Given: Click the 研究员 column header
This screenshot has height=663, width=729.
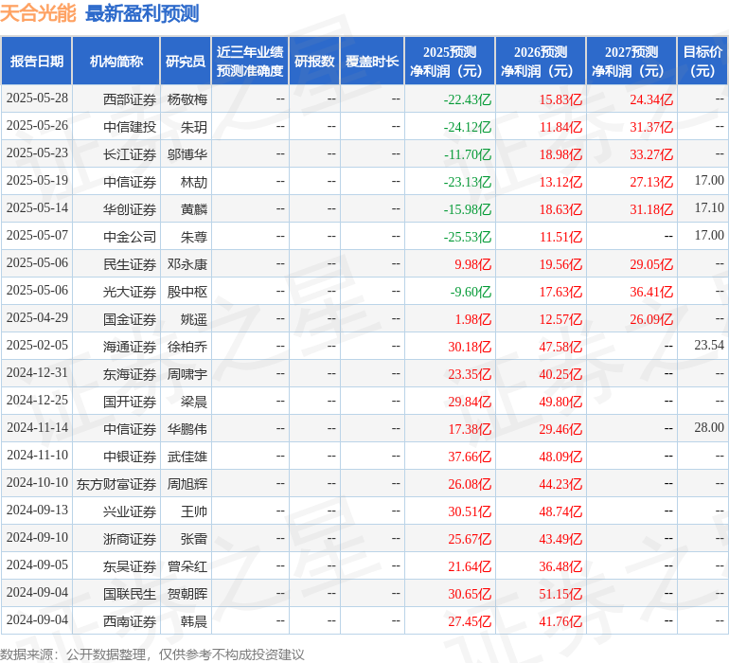Looking at the screenshot, I should (x=185, y=62).
